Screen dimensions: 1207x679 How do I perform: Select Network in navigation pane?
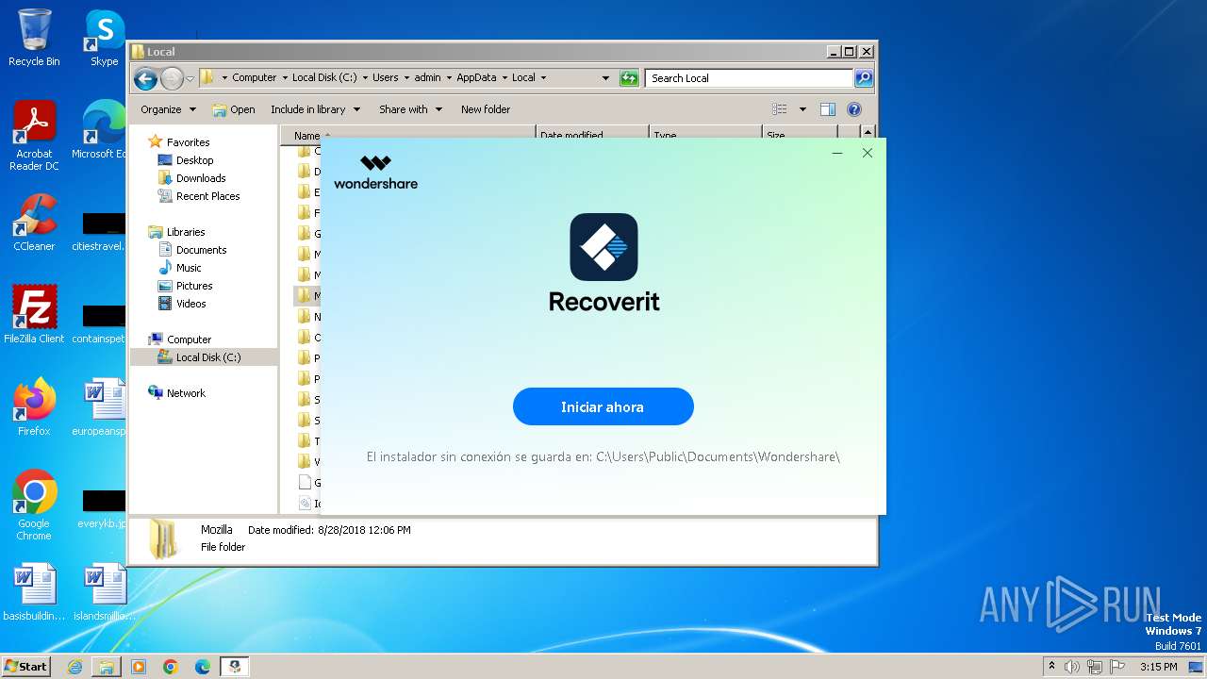[x=186, y=393]
